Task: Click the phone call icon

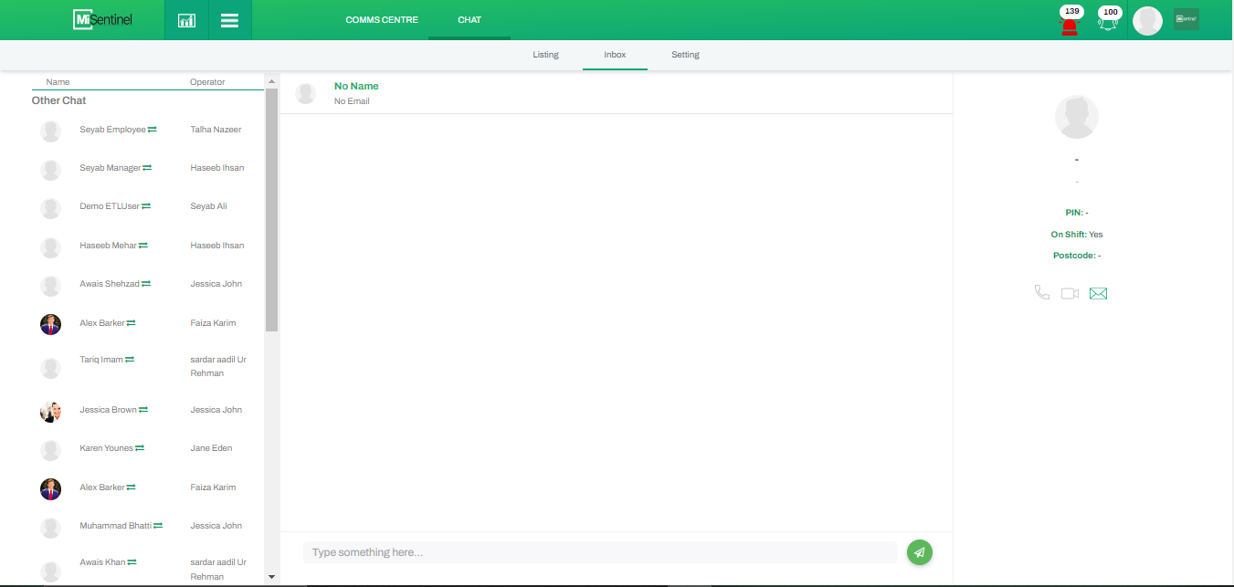Action: coord(1041,293)
